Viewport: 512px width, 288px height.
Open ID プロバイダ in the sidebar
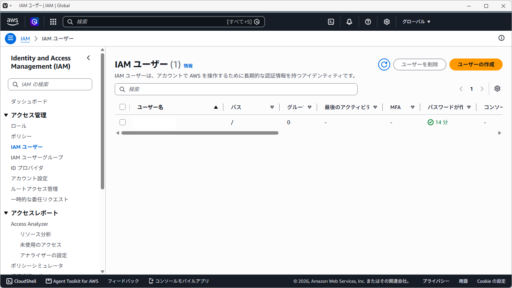pos(27,168)
